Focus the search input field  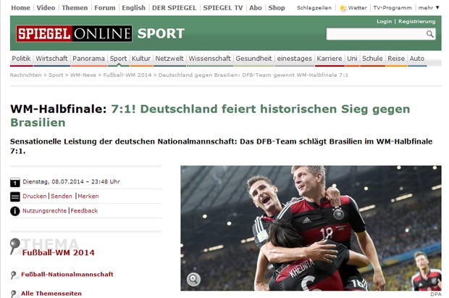coord(375,34)
